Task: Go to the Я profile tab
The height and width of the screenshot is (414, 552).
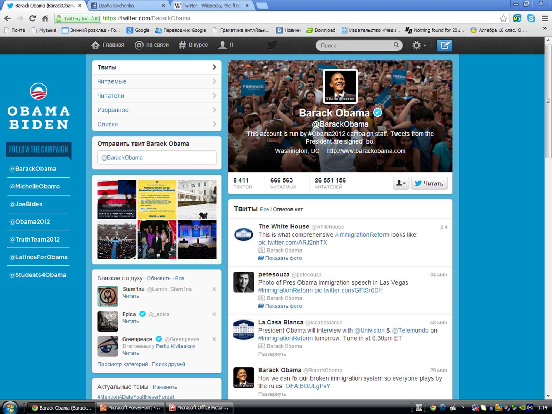Action: pos(226,45)
